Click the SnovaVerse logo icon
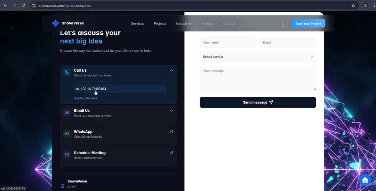376x191 pixels. coord(55,23)
